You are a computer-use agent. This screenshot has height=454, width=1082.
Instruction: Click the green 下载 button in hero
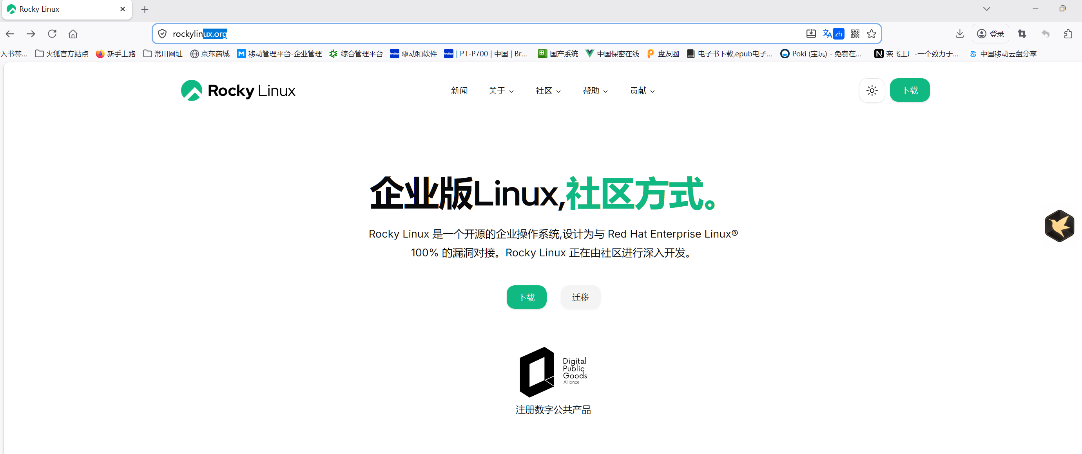pyautogui.click(x=526, y=297)
